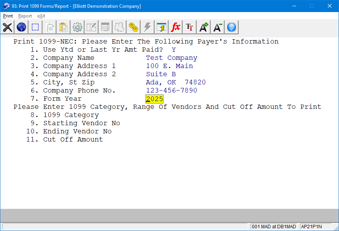Increase font size with A plus icon

[204, 27]
